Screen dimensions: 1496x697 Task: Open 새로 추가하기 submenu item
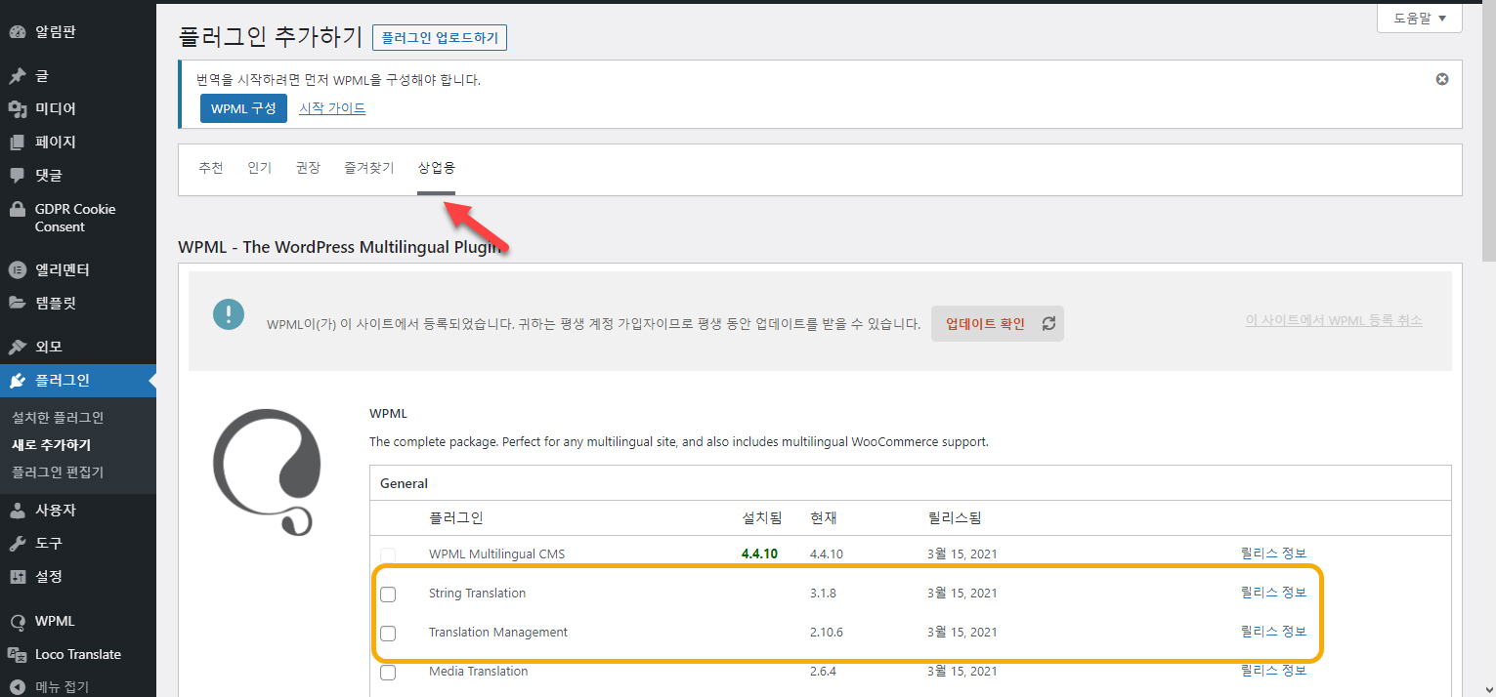point(51,445)
